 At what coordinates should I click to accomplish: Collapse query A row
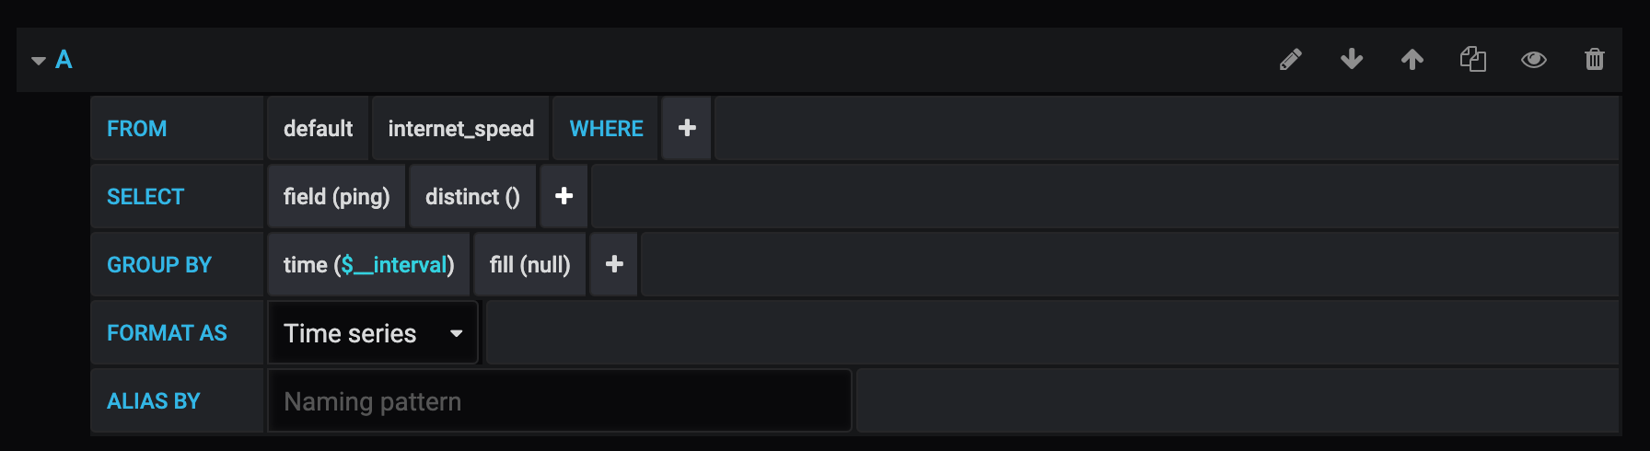(39, 61)
